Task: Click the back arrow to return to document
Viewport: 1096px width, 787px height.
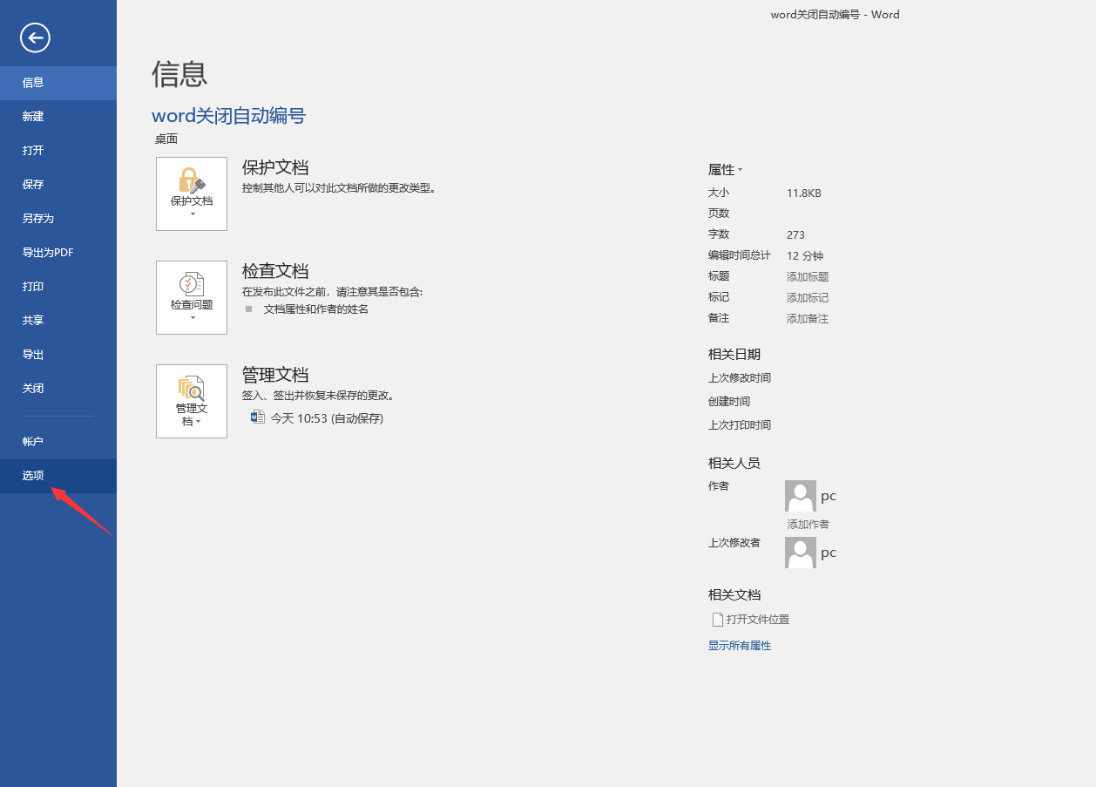Action: point(36,37)
